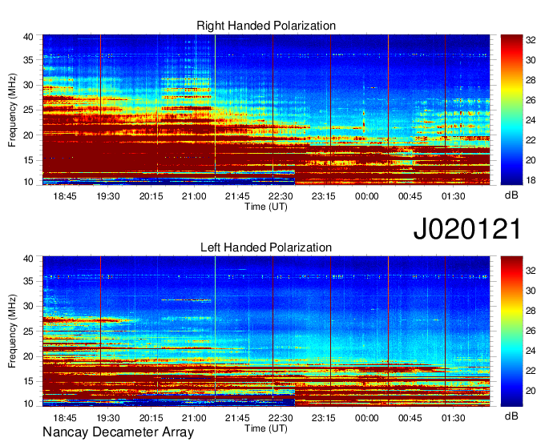
Task: Click 19:30 time tick of Right Handed plot
Action: [x=107, y=196]
